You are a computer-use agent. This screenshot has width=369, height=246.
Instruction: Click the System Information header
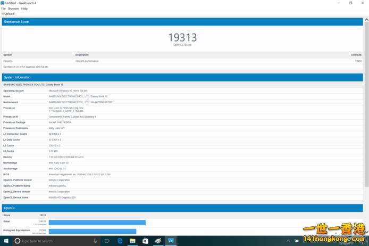point(182,77)
